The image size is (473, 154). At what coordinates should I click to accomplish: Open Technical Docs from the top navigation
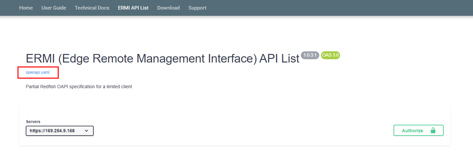[x=92, y=8]
